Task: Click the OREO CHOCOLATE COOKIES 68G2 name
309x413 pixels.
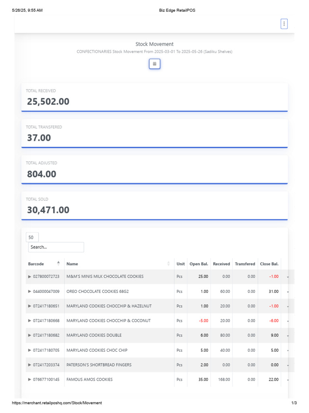Action: click(x=97, y=291)
